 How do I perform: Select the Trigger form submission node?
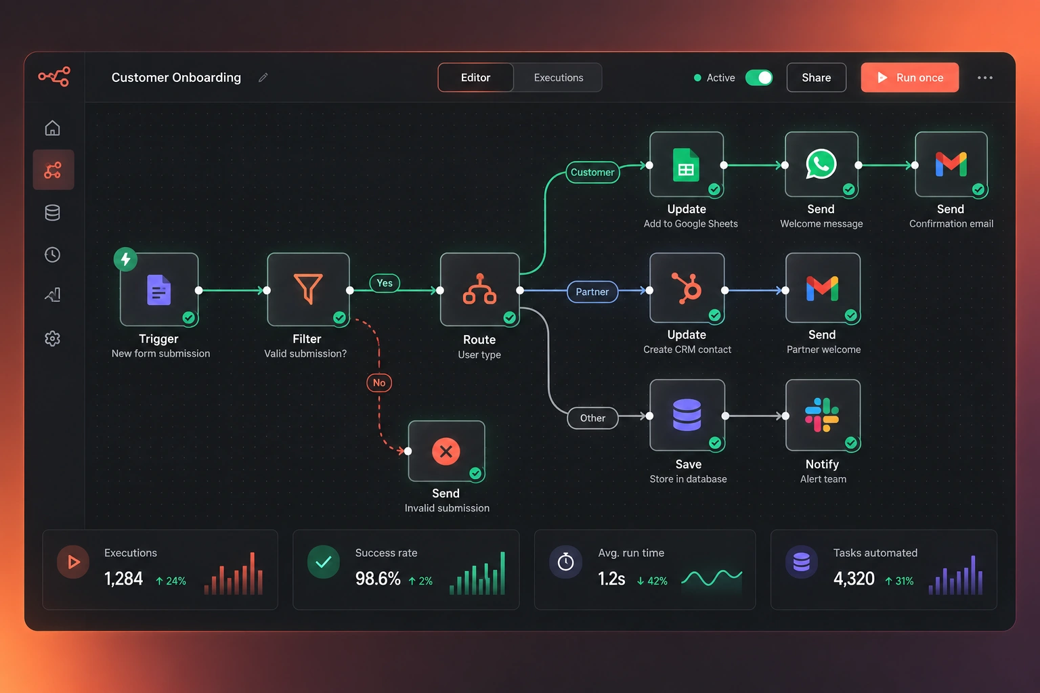click(159, 290)
